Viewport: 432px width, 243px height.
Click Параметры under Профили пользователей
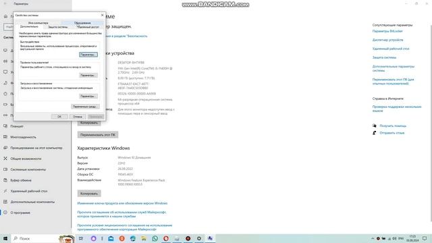88,75
